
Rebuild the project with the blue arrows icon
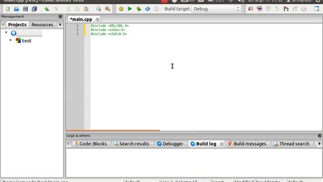click(147, 9)
